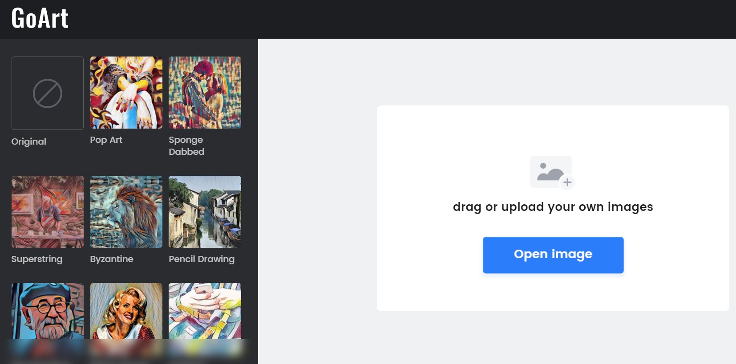Click the 'Original' text label
Viewport: 736px width, 364px height.
click(29, 142)
